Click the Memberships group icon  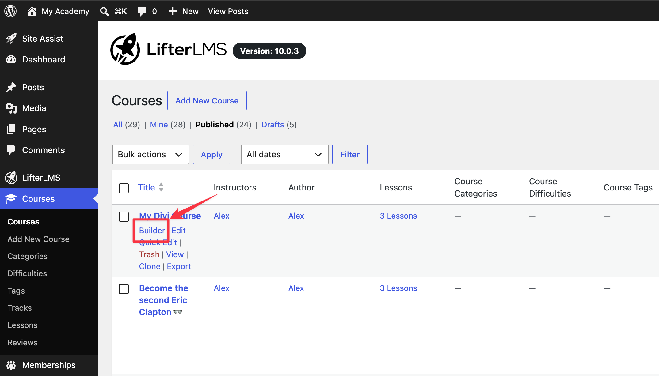click(x=11, y=365)
